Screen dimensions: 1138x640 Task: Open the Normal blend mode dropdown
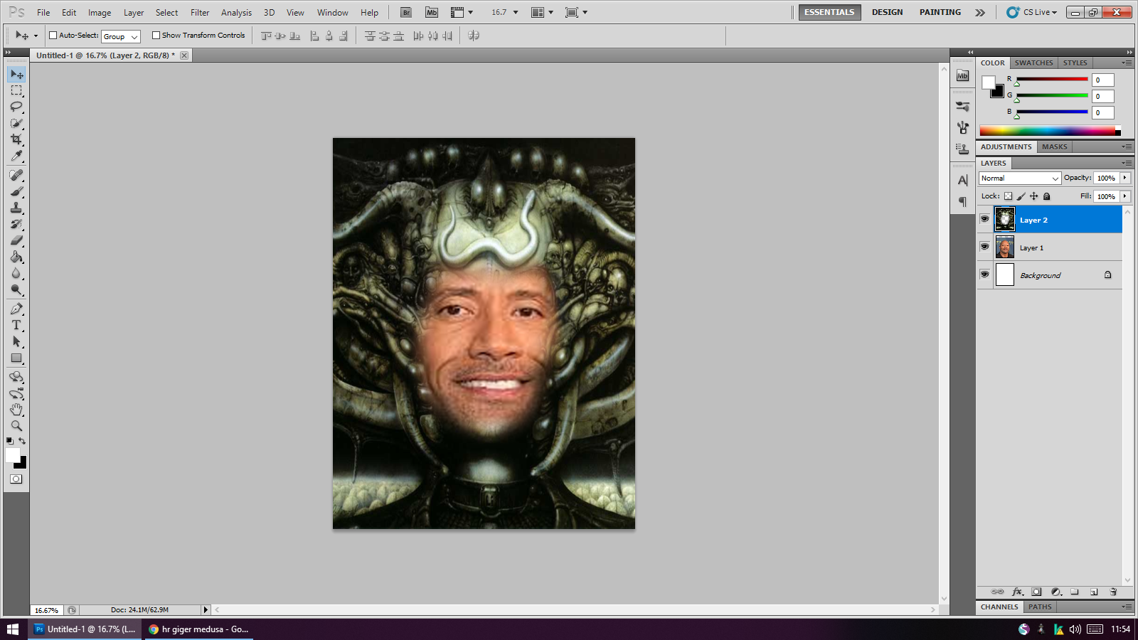click(x=1020, y=178)
